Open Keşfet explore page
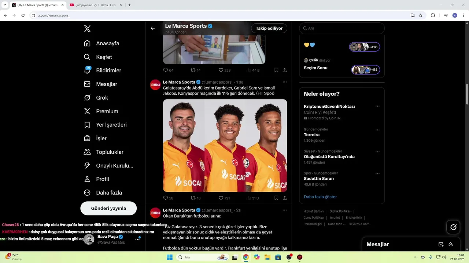The height and width of the screenshot is (263, 469). click(x=98, y=57)
